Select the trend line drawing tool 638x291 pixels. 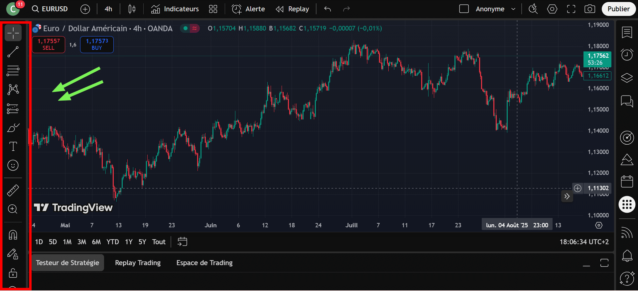coord(13,52)
